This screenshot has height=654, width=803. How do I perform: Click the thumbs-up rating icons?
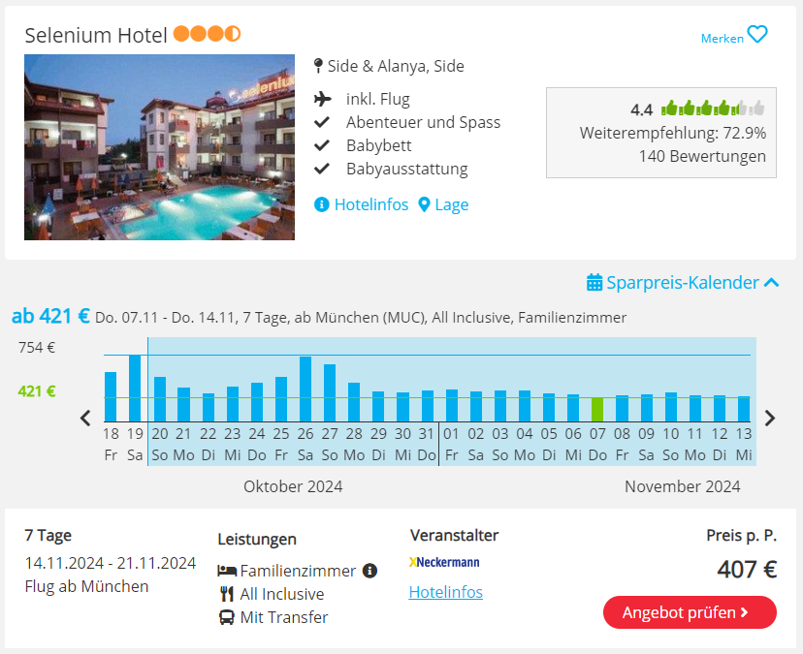tap(713, 108)
